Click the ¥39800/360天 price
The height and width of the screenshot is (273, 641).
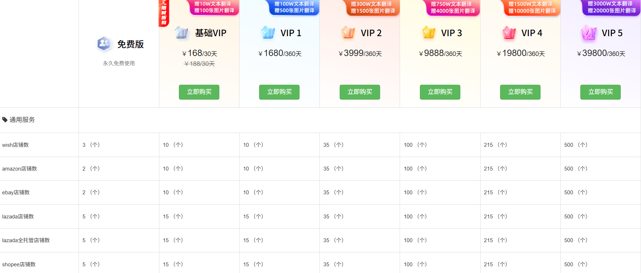601,53
